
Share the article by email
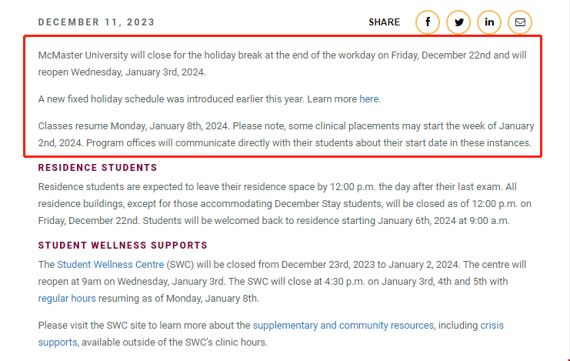pos(520,22)
